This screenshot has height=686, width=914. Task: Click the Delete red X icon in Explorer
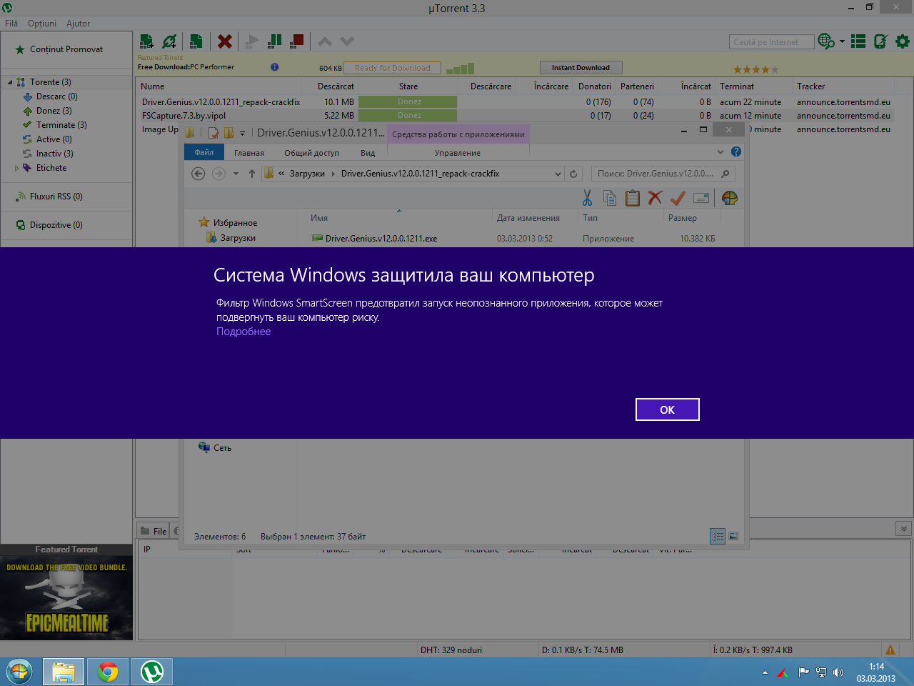pyautogui.click(x=655, y=198)
